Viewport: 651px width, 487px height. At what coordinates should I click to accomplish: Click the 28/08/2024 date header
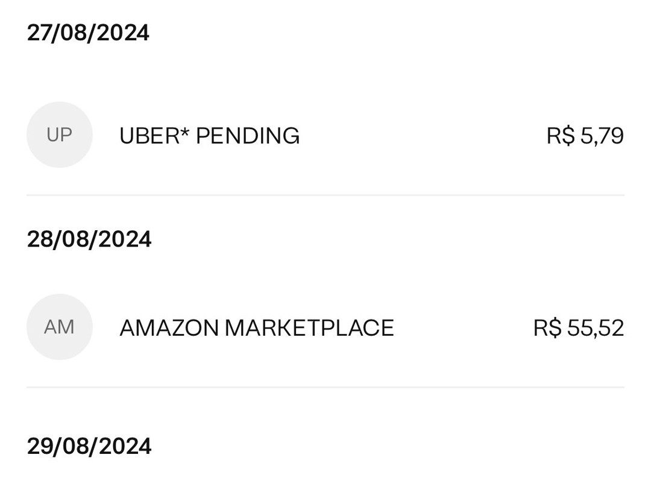[89, 239]
